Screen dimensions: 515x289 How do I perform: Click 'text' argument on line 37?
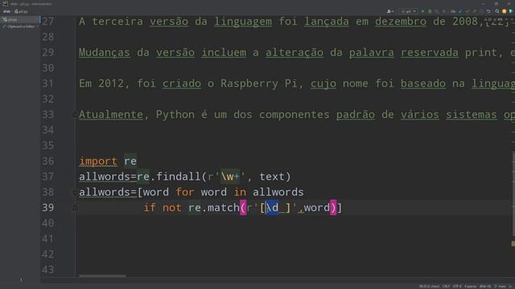point(272,177)
